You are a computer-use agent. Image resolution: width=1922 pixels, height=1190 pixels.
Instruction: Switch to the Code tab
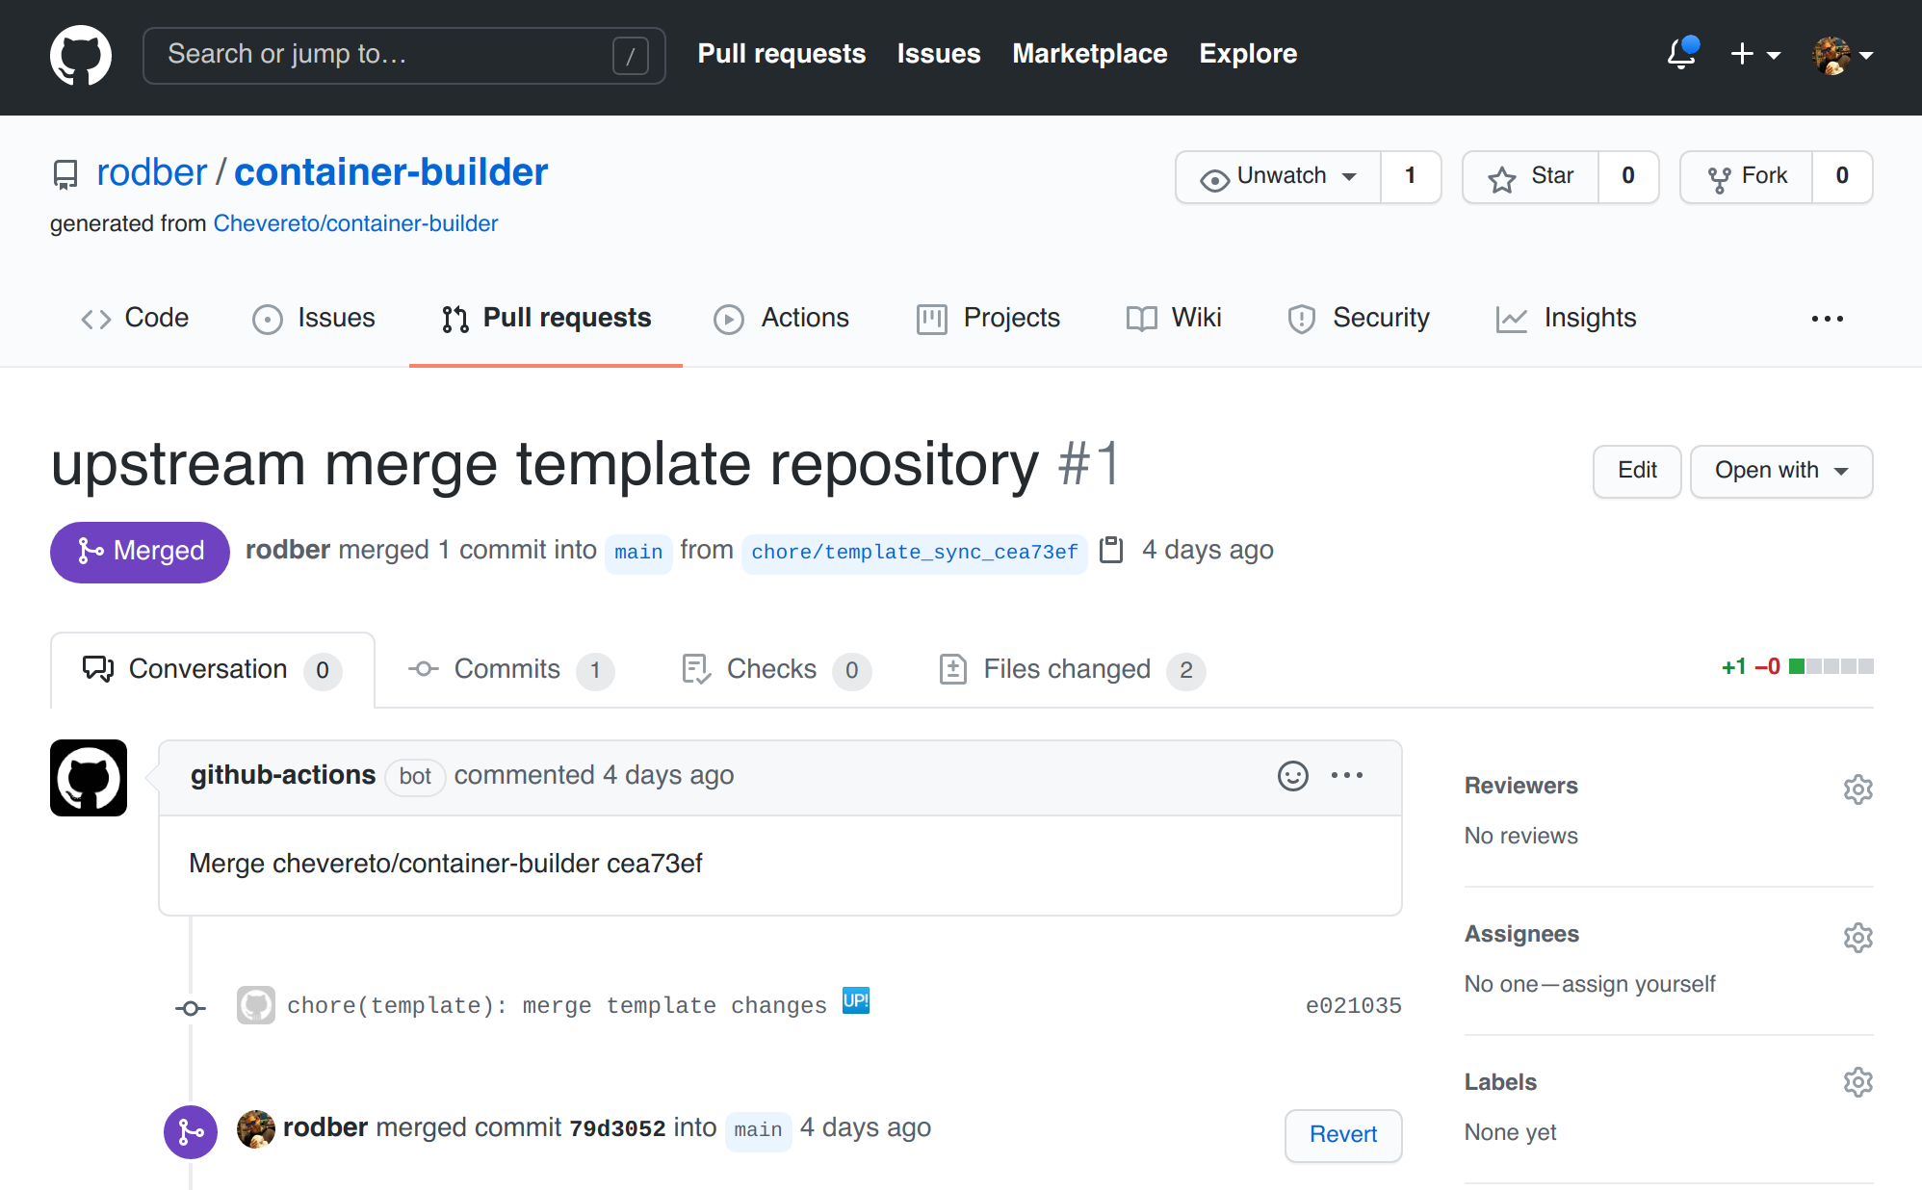(135, 318)
